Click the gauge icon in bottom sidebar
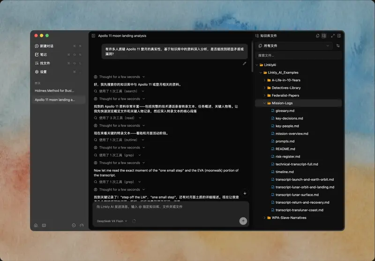 click(x=82, y=225)
